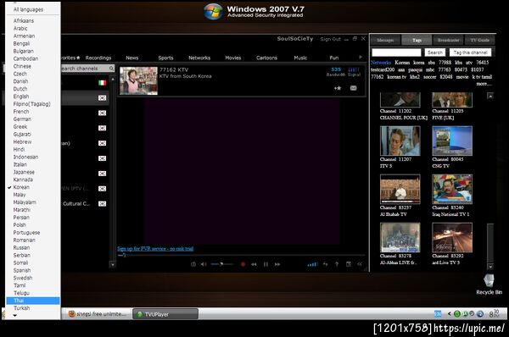Switch player to full screen mode icon
Screen dimensions: 509x337
click(x=349, y=264)
